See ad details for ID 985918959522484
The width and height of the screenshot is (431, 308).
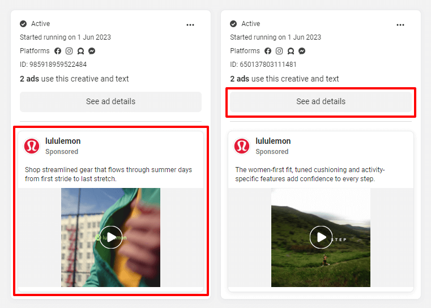[110, 102]
